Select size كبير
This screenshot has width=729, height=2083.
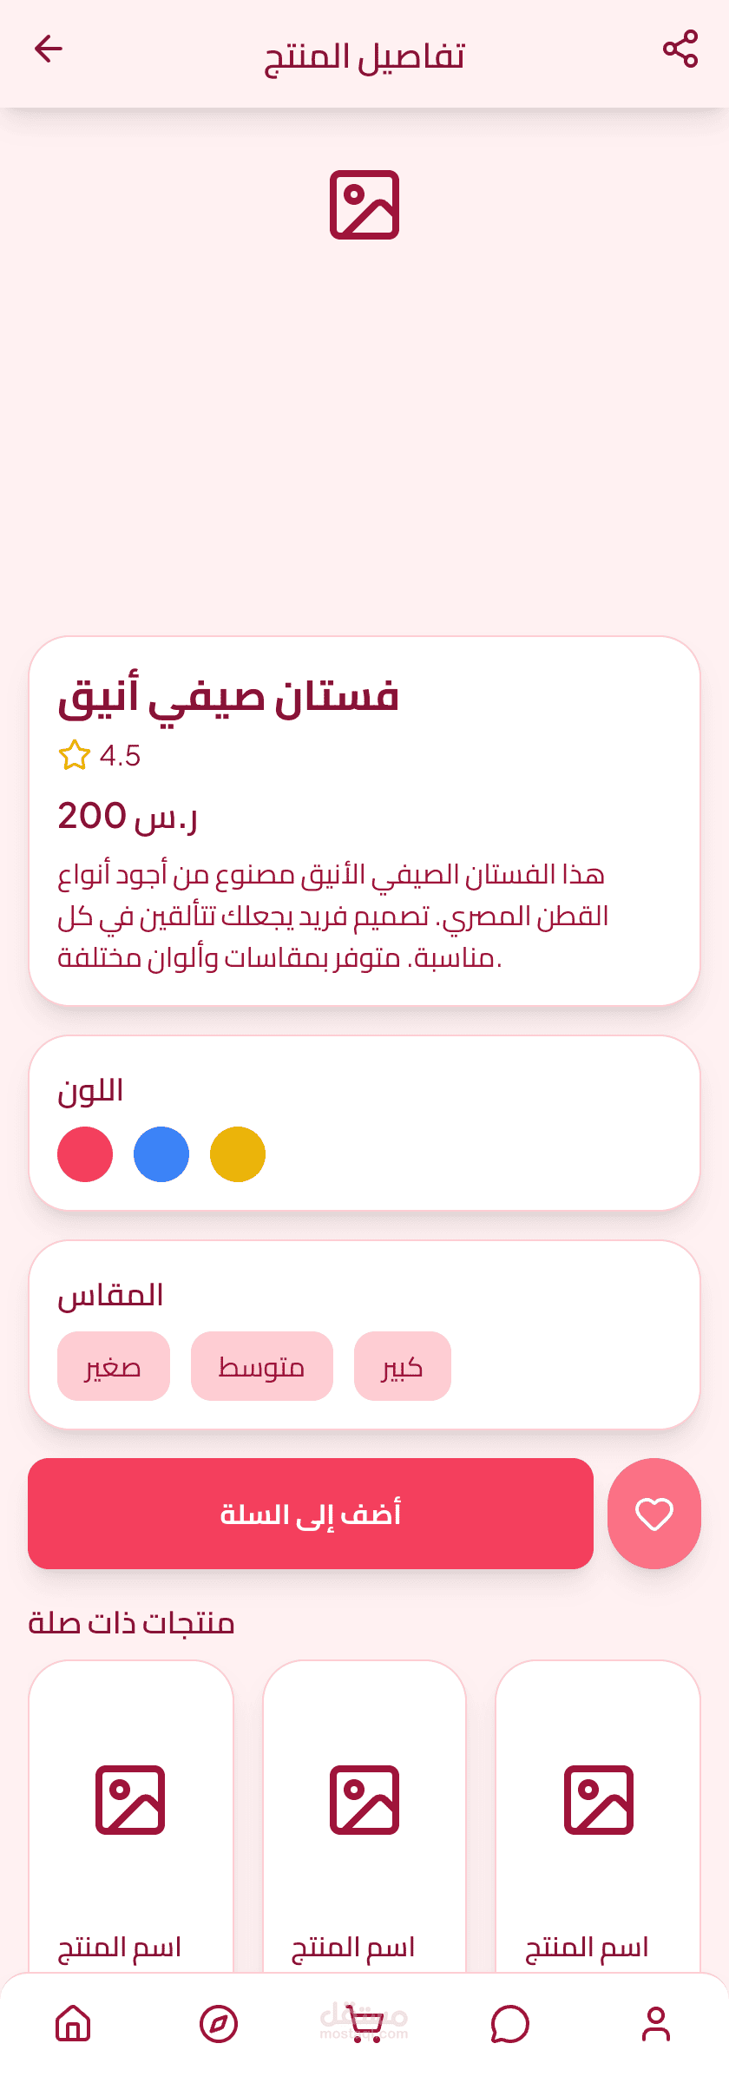click(403, 1366)
